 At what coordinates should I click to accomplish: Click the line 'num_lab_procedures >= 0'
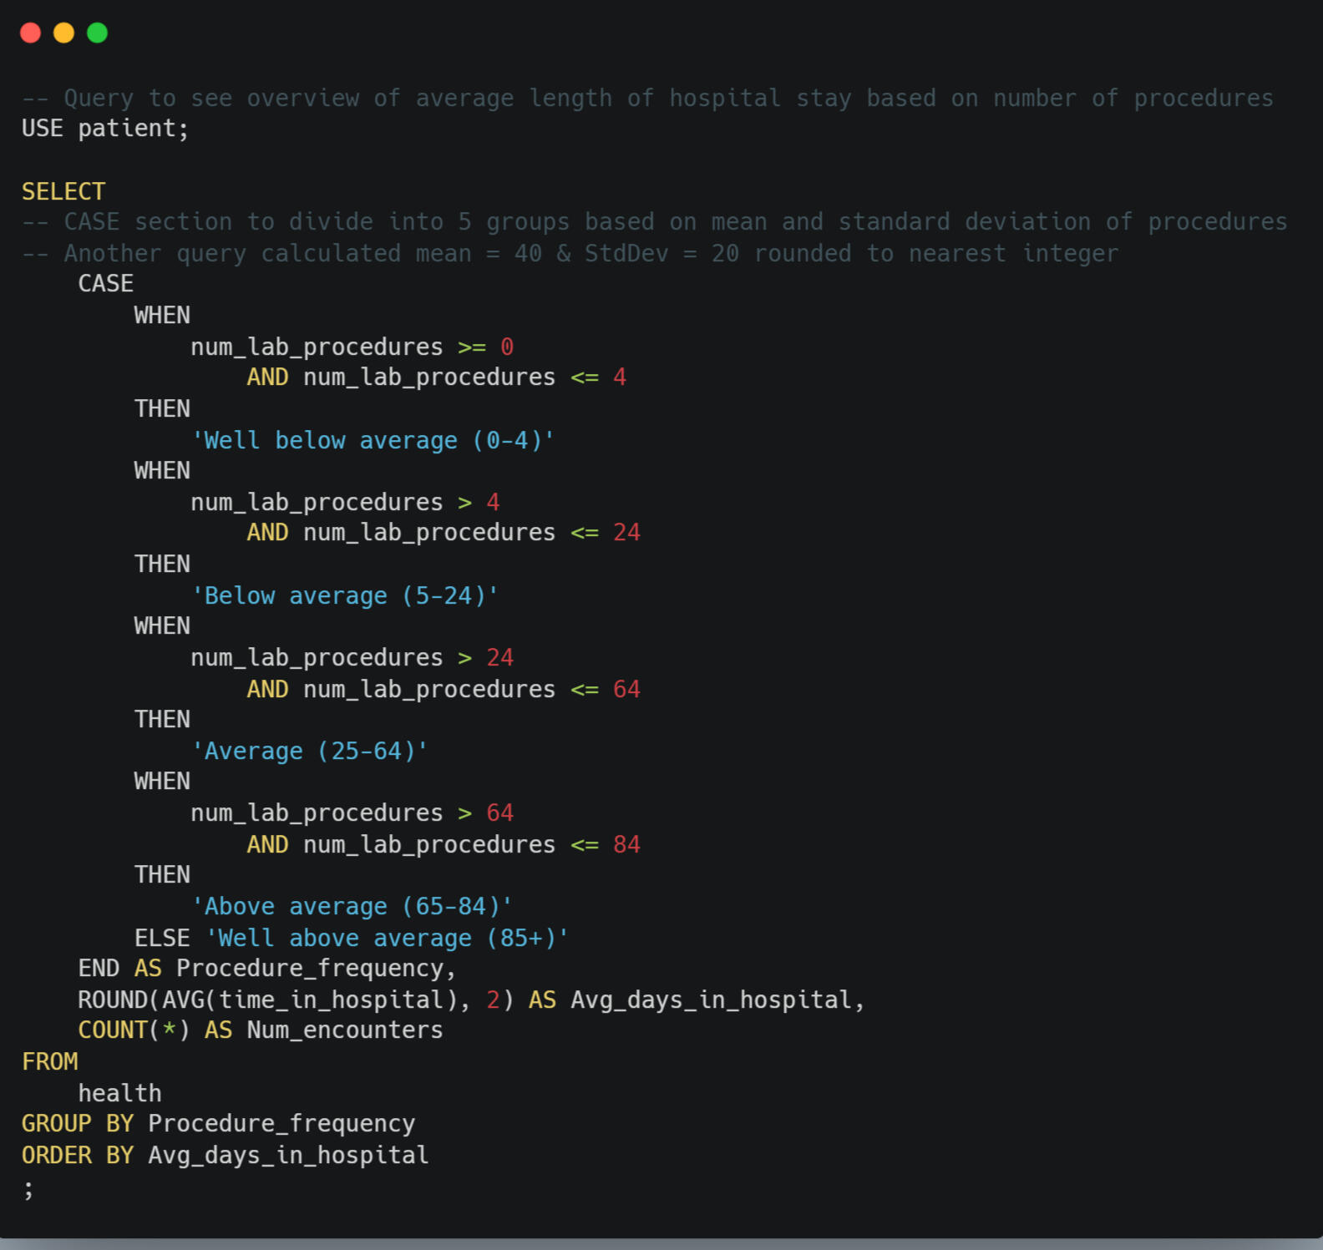(x=352, y=347)
